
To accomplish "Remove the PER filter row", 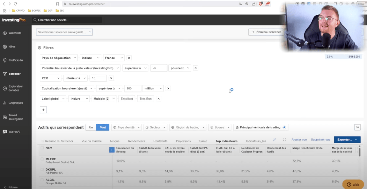I will [111, 78].
